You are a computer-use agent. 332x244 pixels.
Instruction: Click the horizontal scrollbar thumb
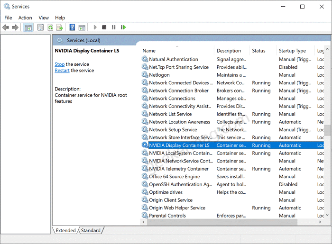point(222,222)
